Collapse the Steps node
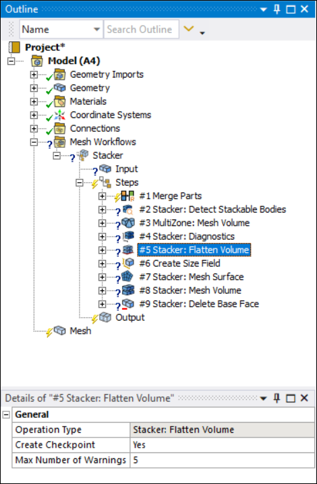The width and height of the screenshot is (317, 484). click(x=80, y=183)
